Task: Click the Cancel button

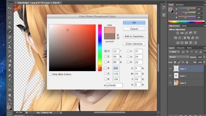Action: click(134, 29)
